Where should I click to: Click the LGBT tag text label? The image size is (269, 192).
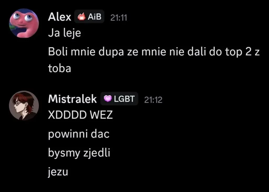pyautogui.click(x=124, y=99)
